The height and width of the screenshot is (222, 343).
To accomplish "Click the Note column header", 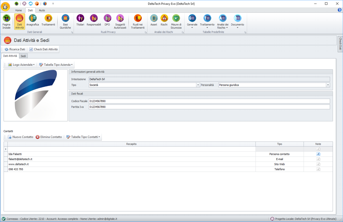I will (x=318, y=144).
